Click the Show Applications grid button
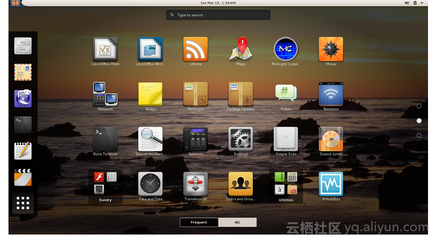 [23, 203]
